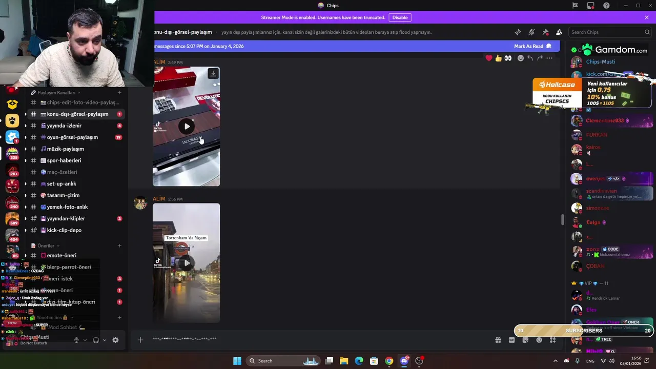Viewport: 656px width, 369px height.
Task: Create channel in Öneriler with plus
Action: click(119, 245)
